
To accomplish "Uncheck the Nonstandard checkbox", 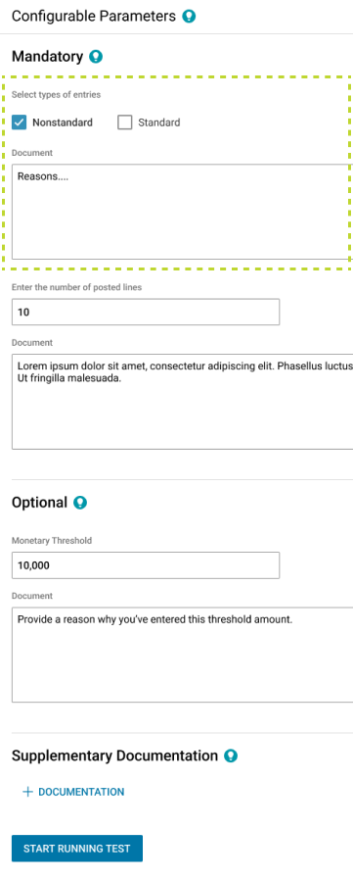I will [19, 122].
